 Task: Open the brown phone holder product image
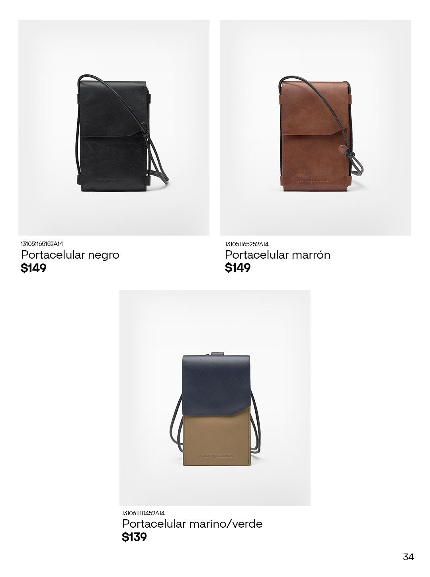click(315, 128)
